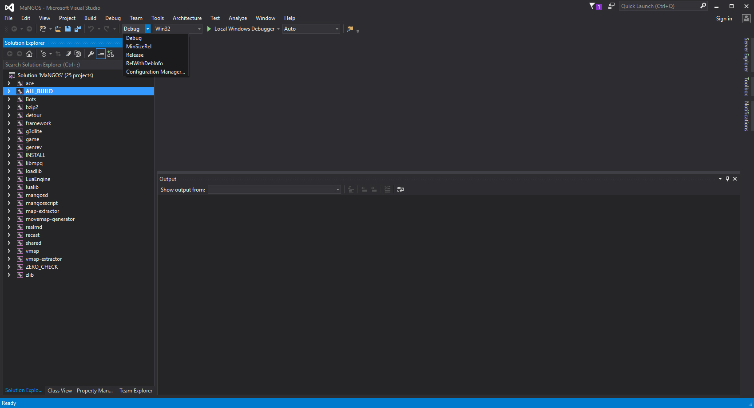Toggle the Preview Selected Items button

[101, 54]
